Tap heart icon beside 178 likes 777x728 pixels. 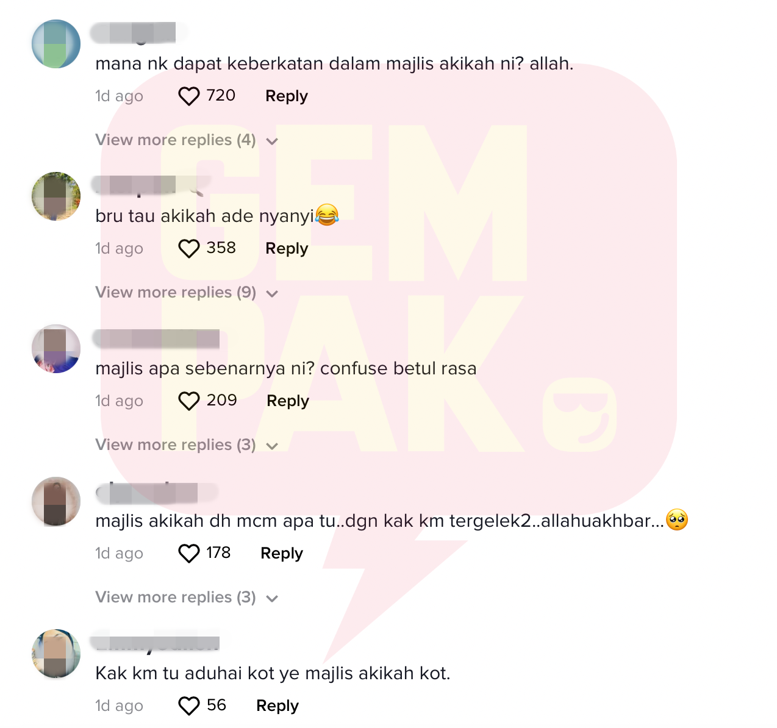(x=188, y=553)
